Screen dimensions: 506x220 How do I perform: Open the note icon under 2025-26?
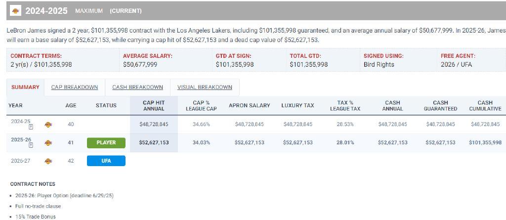click(31, 145)
